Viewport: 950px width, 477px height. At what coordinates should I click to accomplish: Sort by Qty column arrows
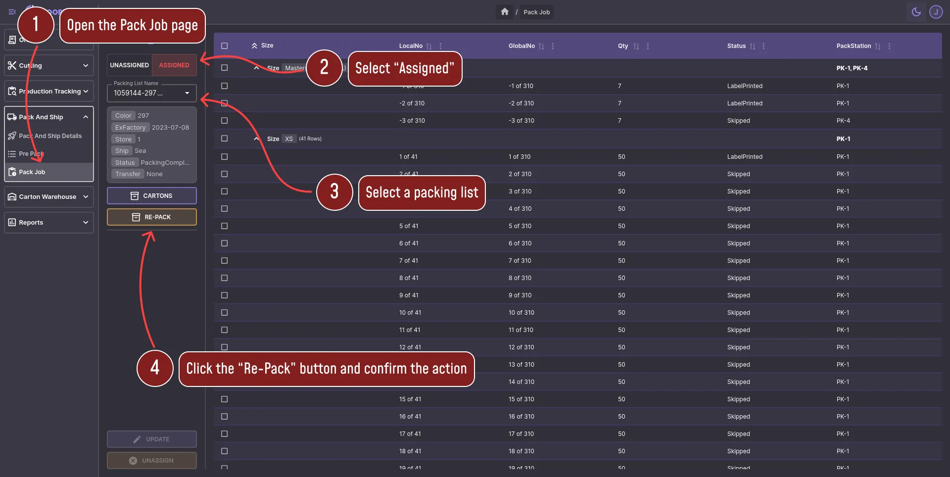(636, 46)
